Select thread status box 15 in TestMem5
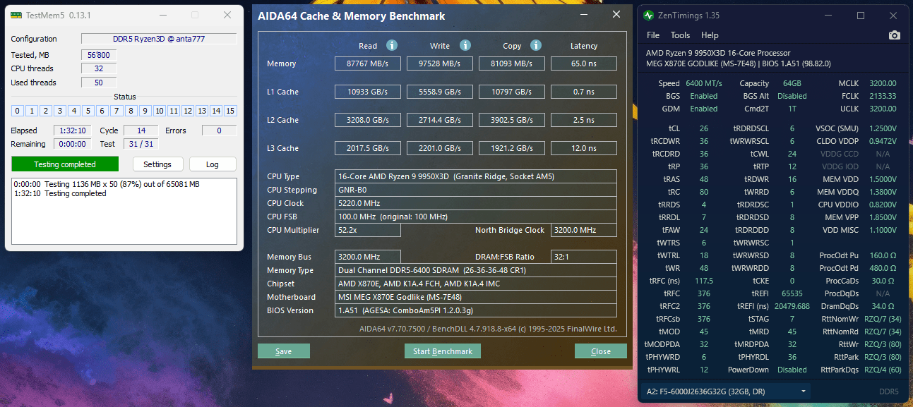Image resolution: width=913 pixels, height=407 pixels. pos(230,111)
